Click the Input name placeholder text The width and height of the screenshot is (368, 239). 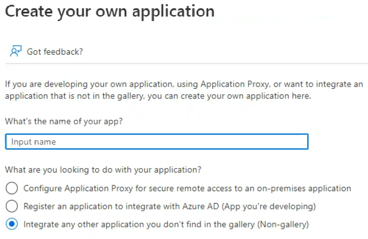[33, 142]
